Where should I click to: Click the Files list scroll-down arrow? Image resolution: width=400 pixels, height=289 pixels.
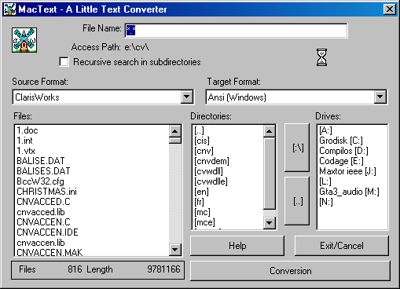point(175,250)
